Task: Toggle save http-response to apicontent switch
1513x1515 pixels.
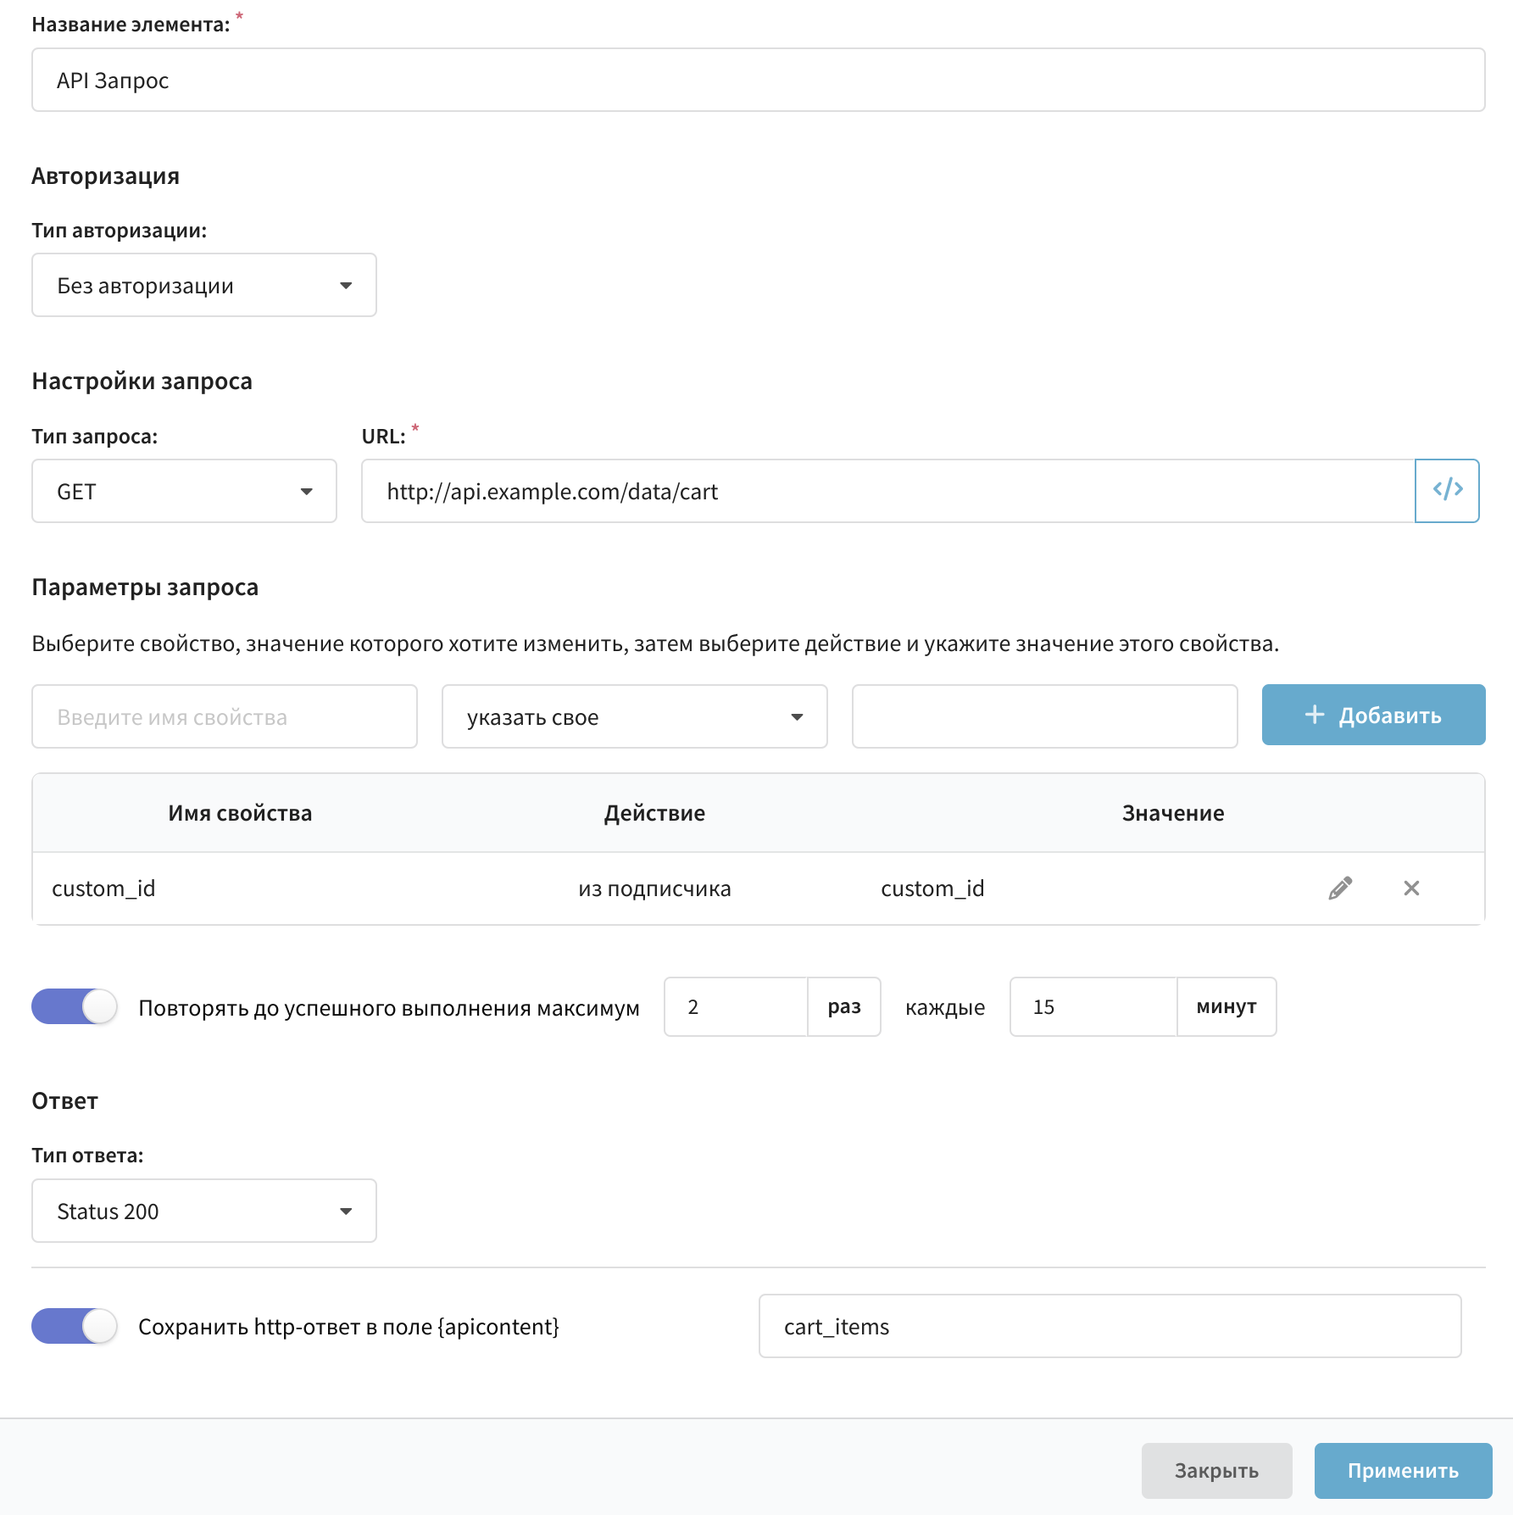Action: click(75, 1326)
